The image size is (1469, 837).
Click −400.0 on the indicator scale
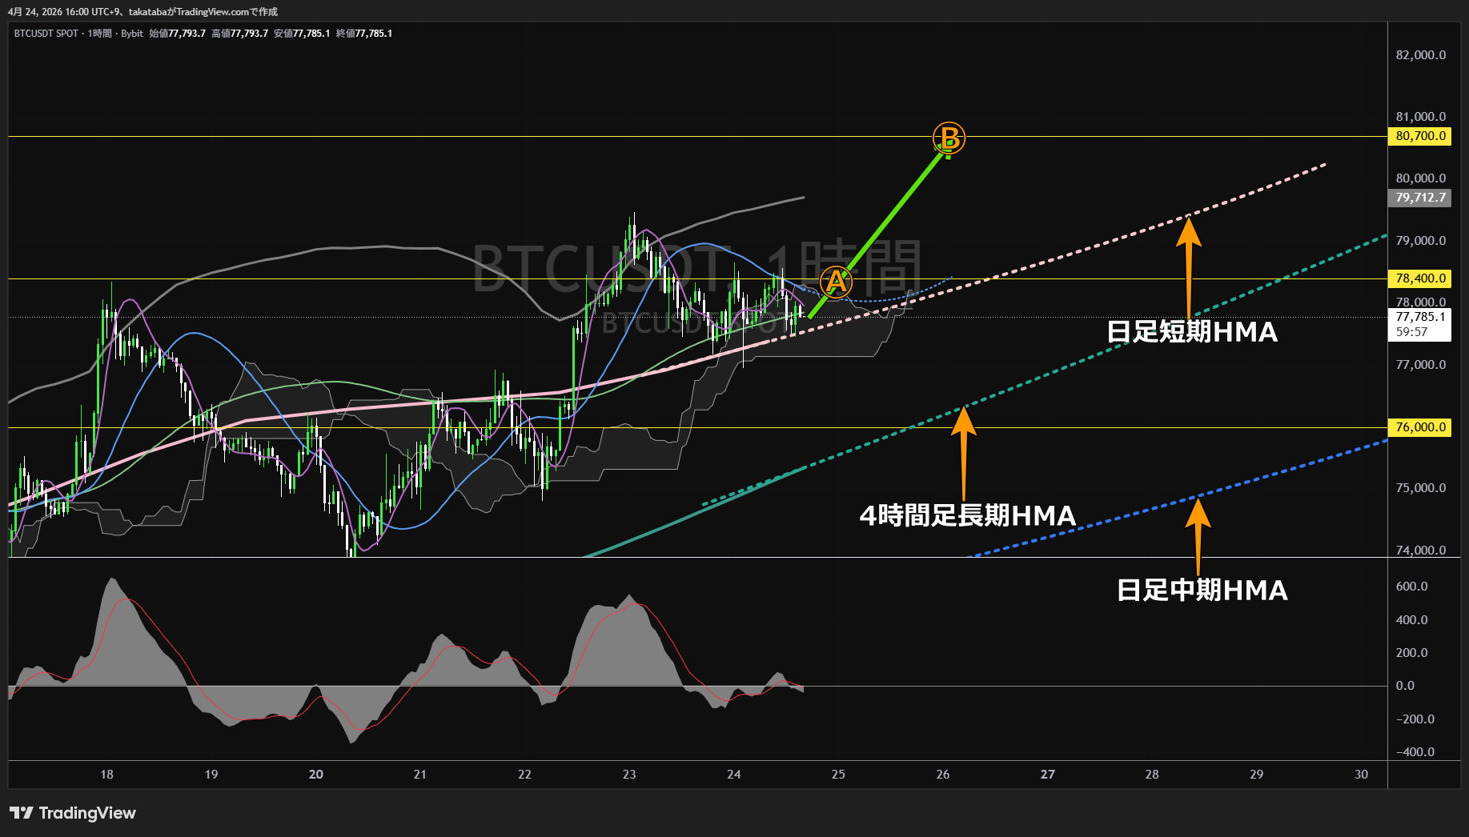(x=1415, y=752)
